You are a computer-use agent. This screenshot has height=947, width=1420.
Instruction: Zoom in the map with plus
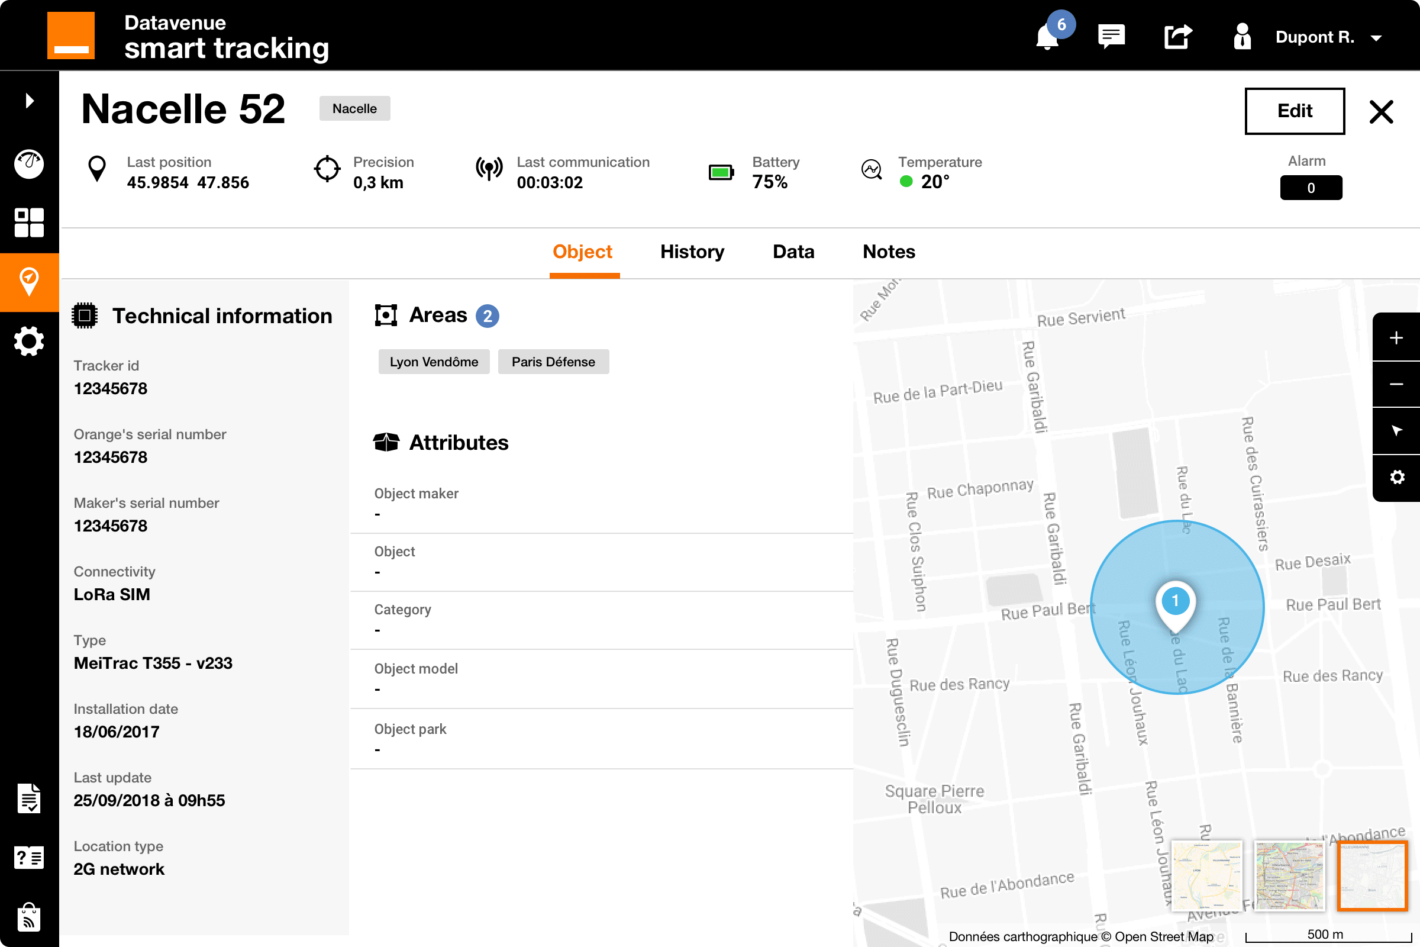pos(1396,337)
